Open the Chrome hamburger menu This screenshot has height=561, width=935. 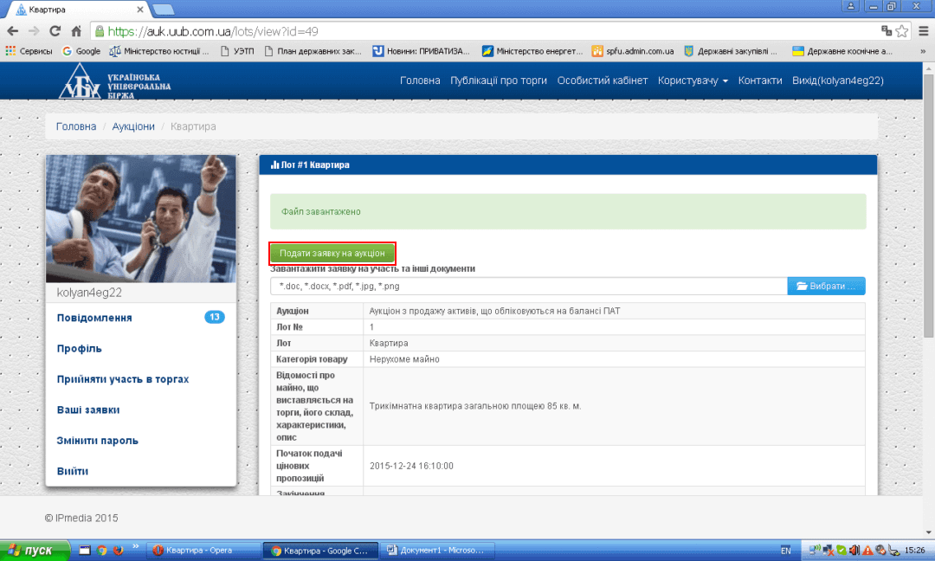[x=922, y=30]
